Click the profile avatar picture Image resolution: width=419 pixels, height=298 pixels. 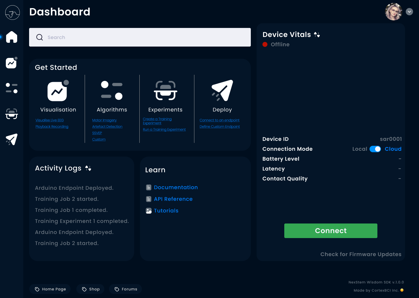pos(393,12)
